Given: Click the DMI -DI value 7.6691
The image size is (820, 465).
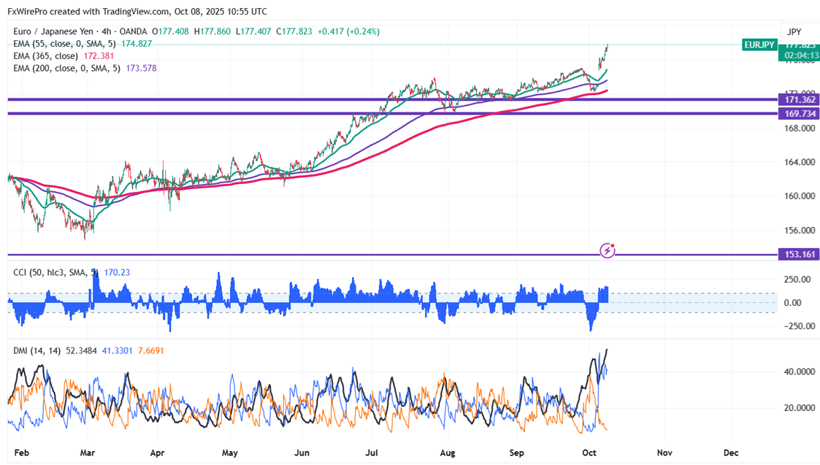Looking at the screenshot, I should pyautogui.click(x=150, y=351).
